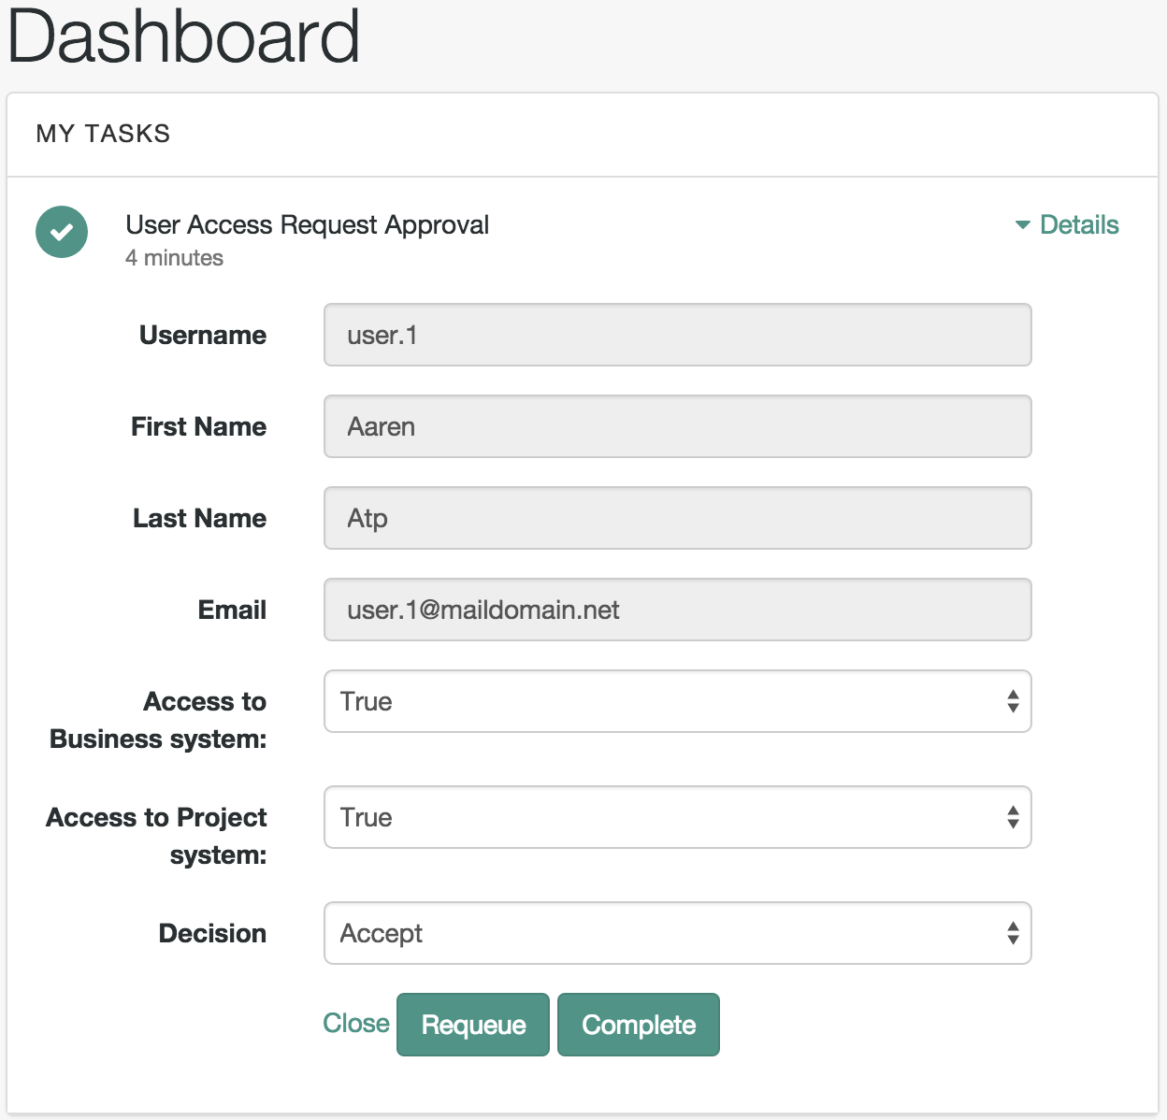This screenshot has width=1167, height=1120.
Task: Click the Complete button
Action: coord(639,1025)
